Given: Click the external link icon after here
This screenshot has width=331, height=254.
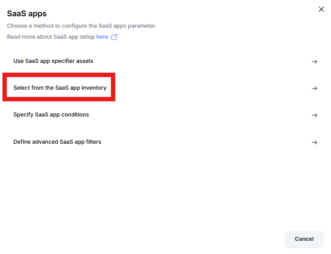Looking at the screenshot, I should coord(114,37).
